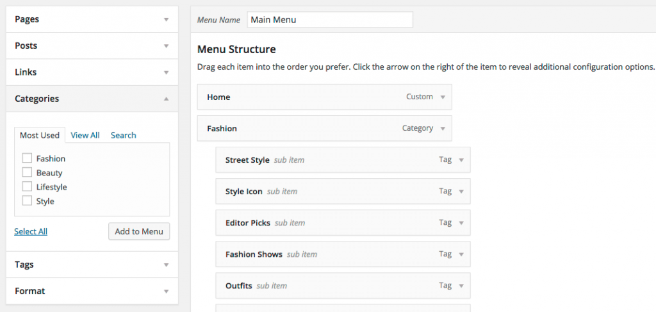This screenshot has height=312, width=656.
Task: Expand the Links panel arrow
Action: point(166,72)
